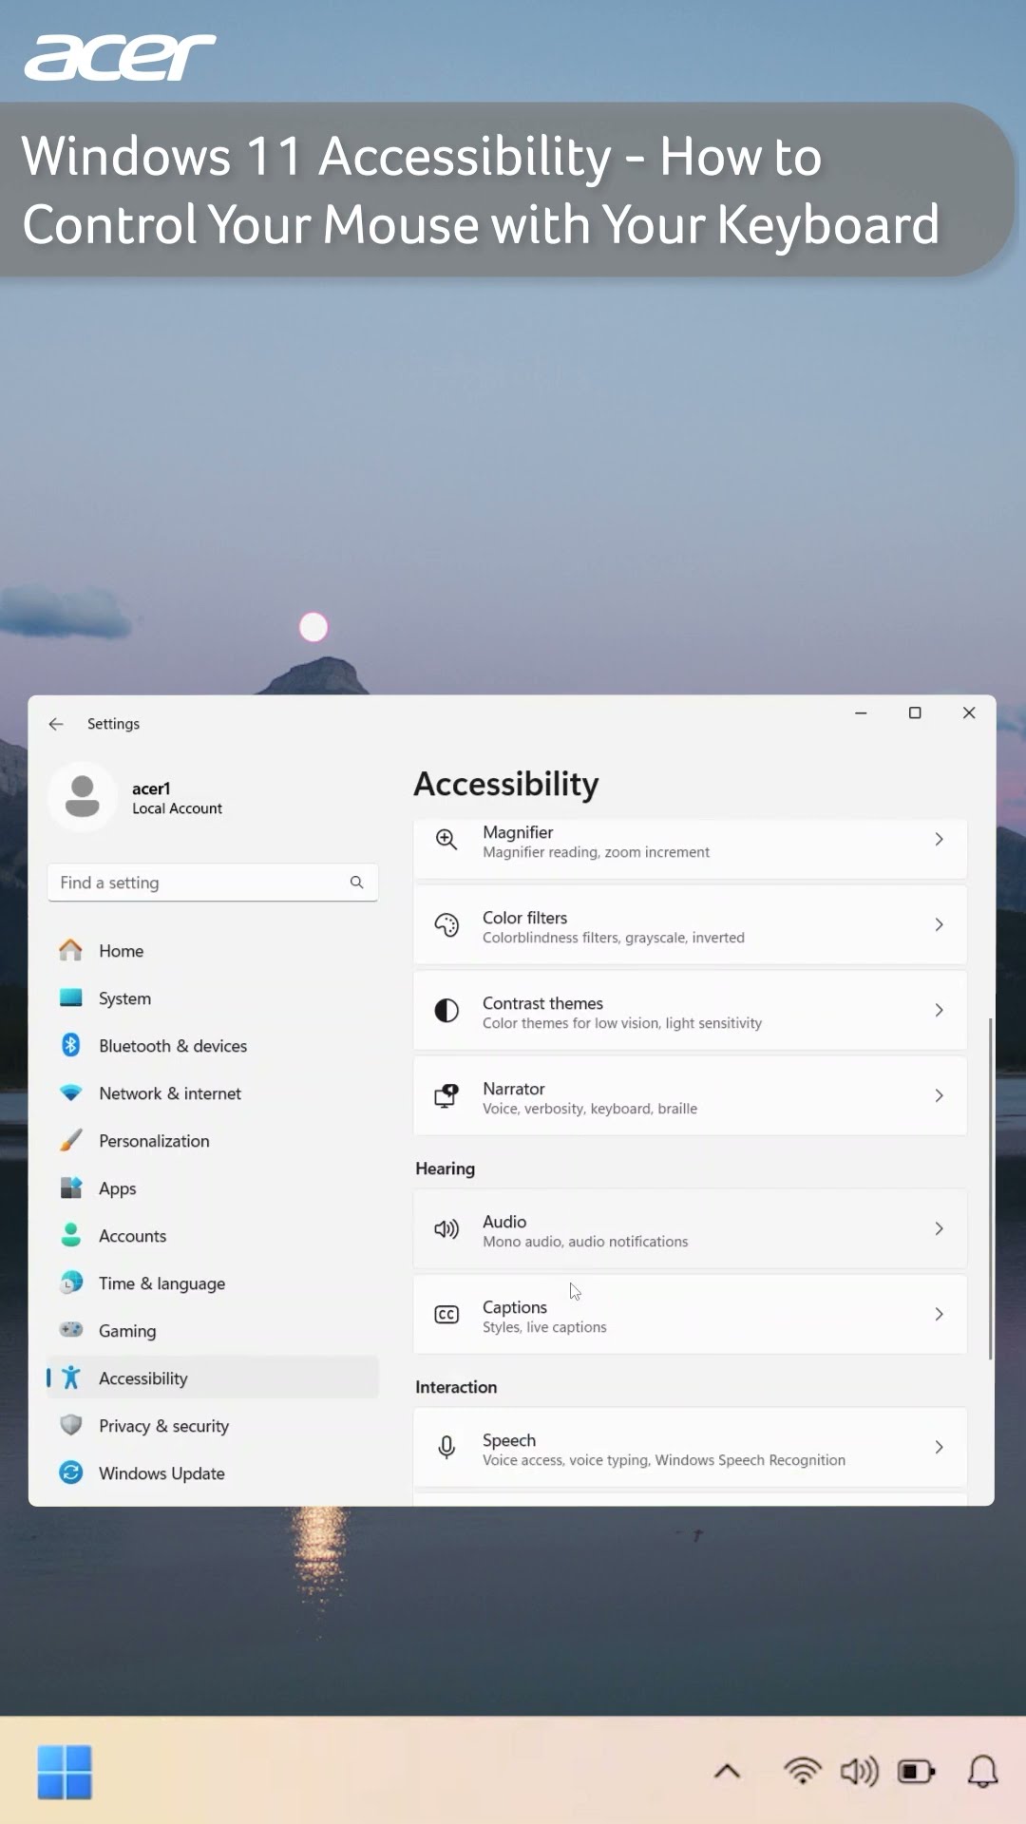This screenshot has width=1026, height=1824.
Task: Select Personalization in sidebar
Action: point(213,1140)
